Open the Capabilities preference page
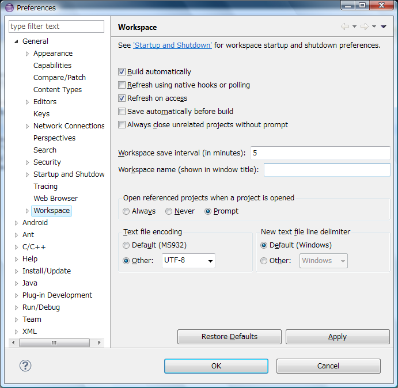 pyautogui.click(x=52, y=66)
